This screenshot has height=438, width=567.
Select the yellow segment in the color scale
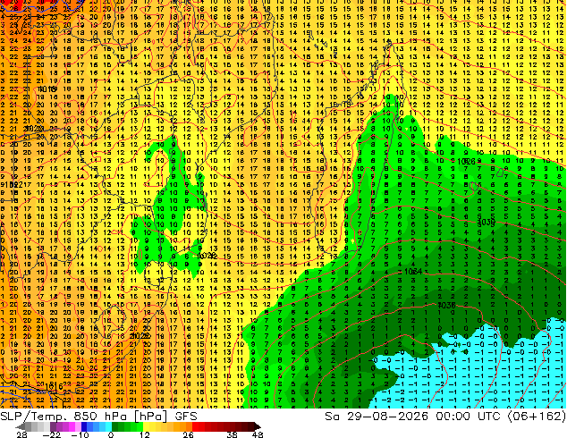tap(147, 426)
